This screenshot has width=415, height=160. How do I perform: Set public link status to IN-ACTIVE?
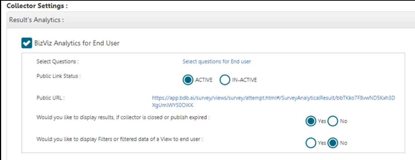pyautogui.click(x=225, y=80)
